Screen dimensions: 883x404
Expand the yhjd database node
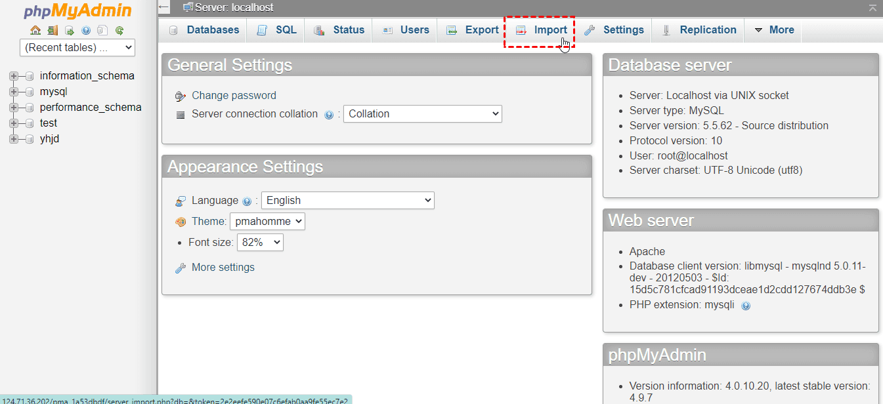(x=13, y=139)
